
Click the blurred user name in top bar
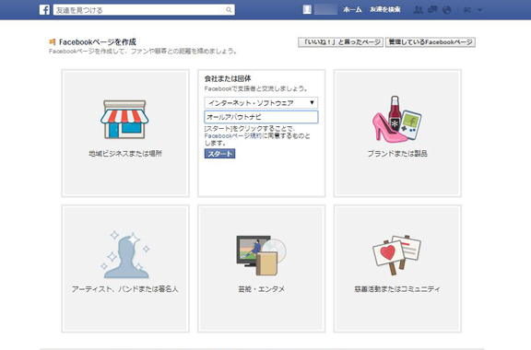click(325, 9)
